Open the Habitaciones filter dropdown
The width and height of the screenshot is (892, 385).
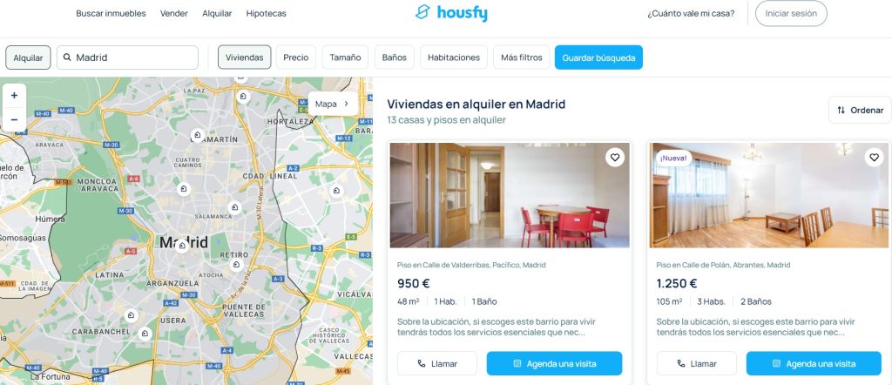453,57
